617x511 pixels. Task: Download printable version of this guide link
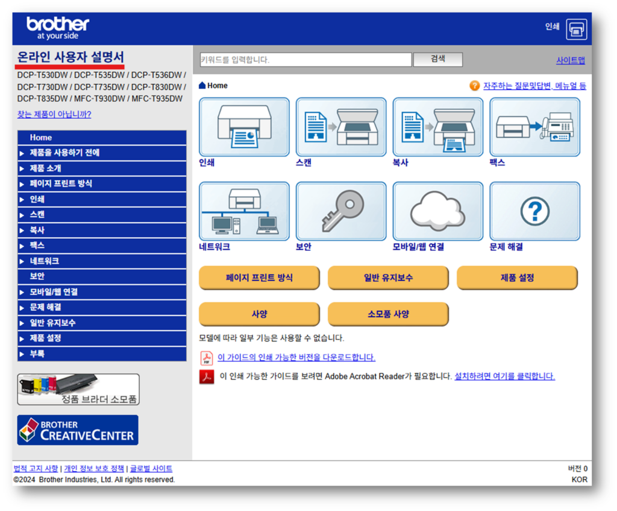296,357
